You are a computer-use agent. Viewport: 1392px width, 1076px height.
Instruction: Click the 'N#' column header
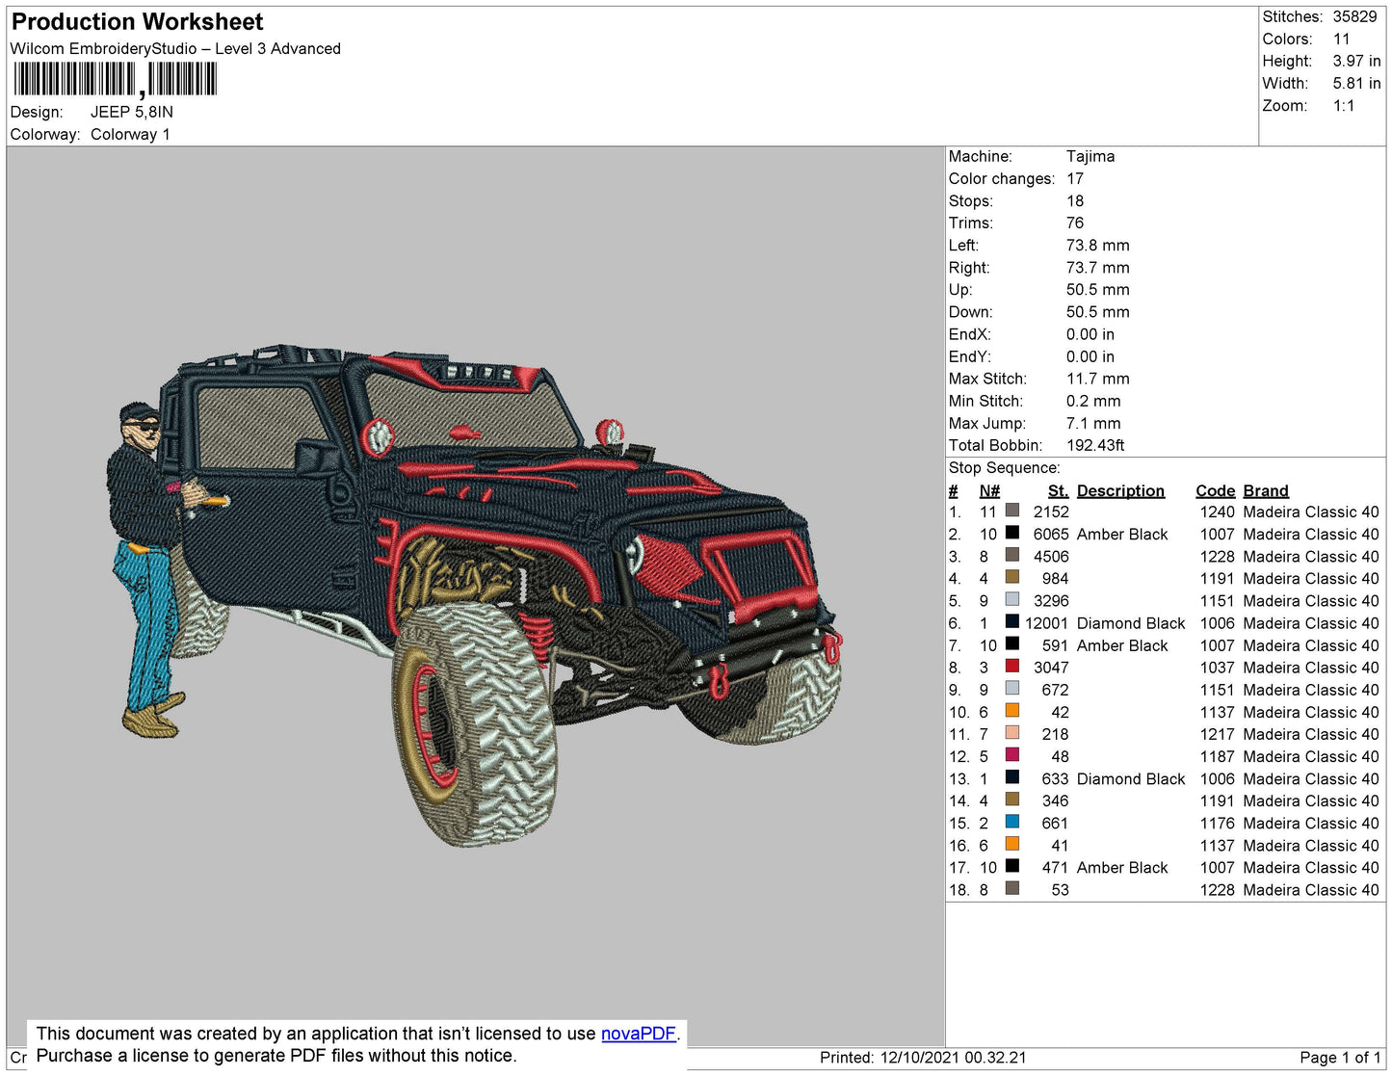click(989, 491)
